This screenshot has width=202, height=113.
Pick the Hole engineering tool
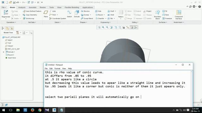(98, 11)
